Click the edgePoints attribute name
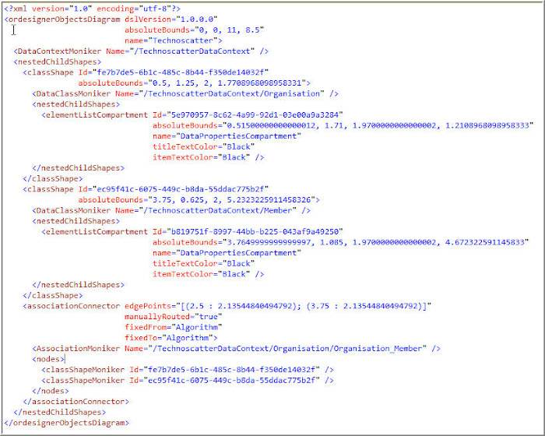The width and height of the screenshot is (545, 436). click(x=148, y=306)
